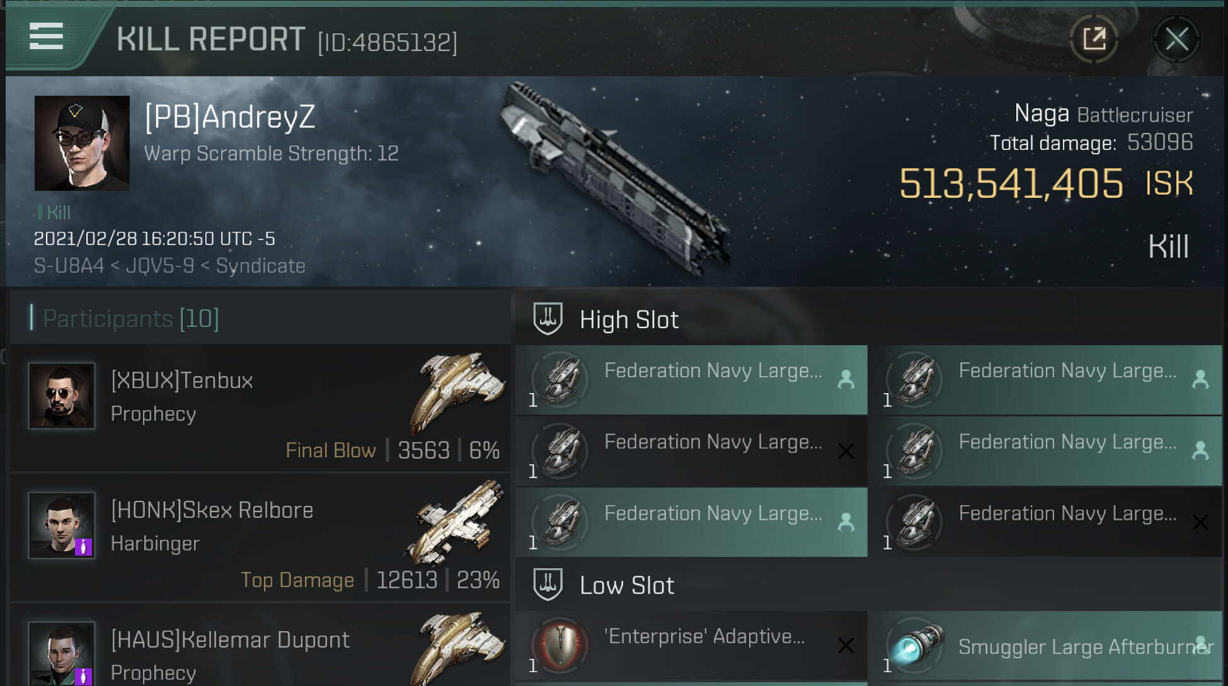Viewport: 1228px width, 686px height.
Task: Click Tenbux's Prophecy ship icon
Action: (458, 392)
